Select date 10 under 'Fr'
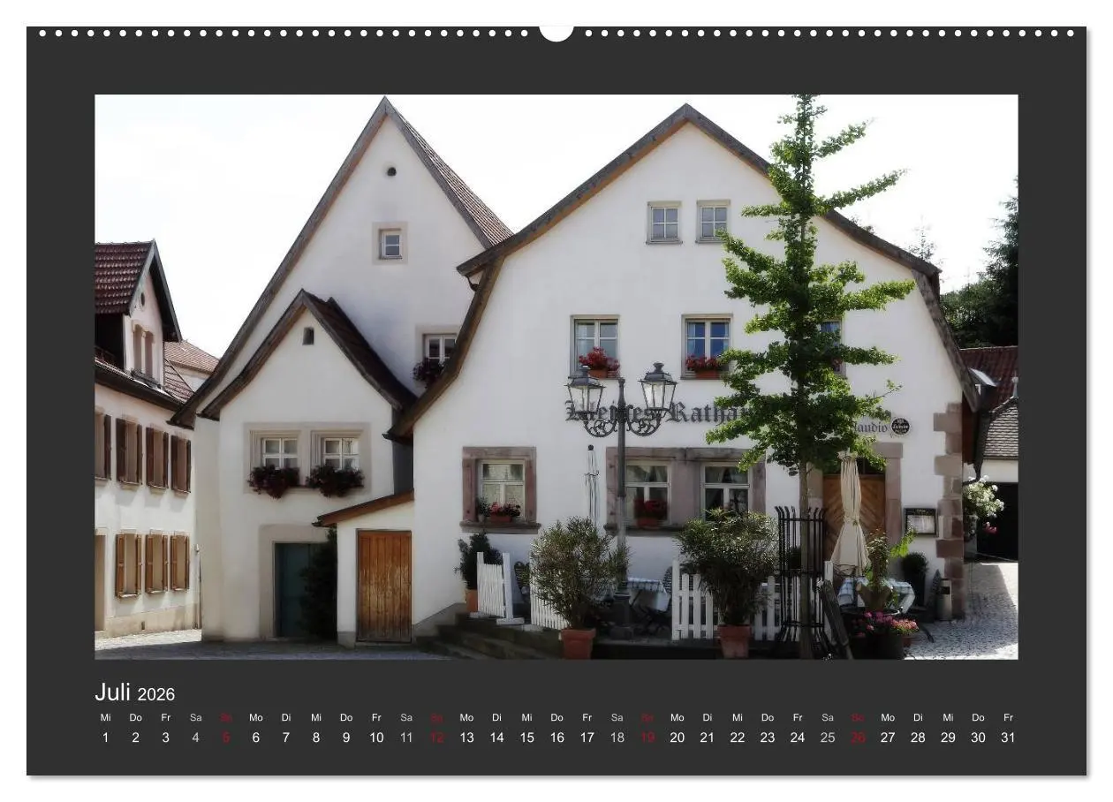Image resolution: width=1113 pixels, height=802 pixels. [x=376, y=738]
